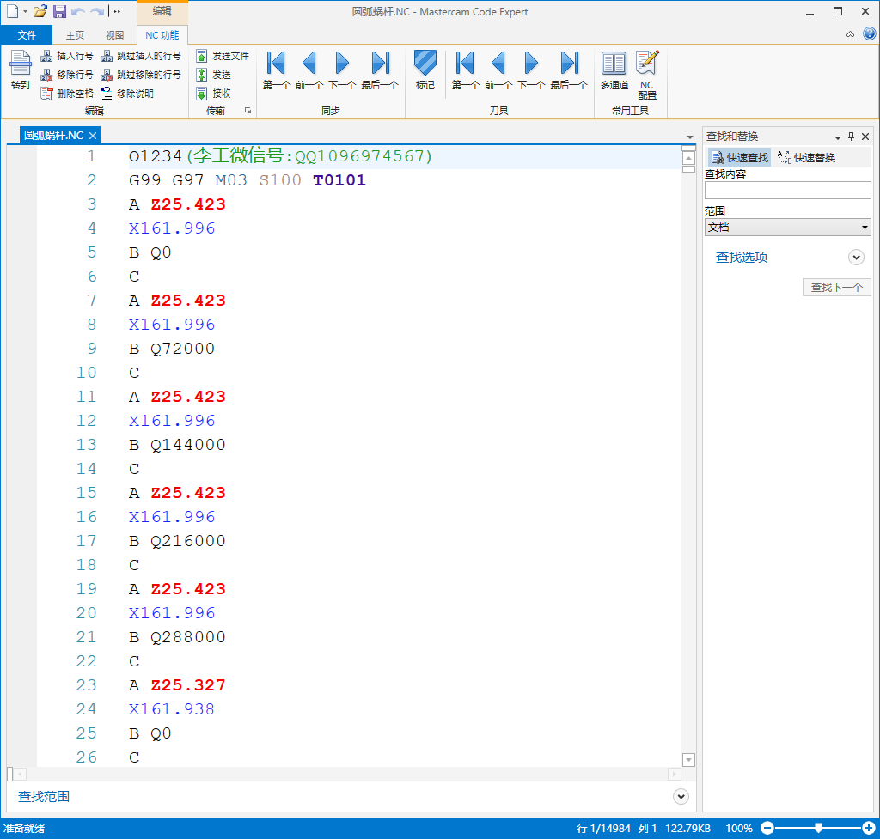880x839 pixels.
Task: Open the quick access toolbar customize dropdown
Action: [117, 11]
